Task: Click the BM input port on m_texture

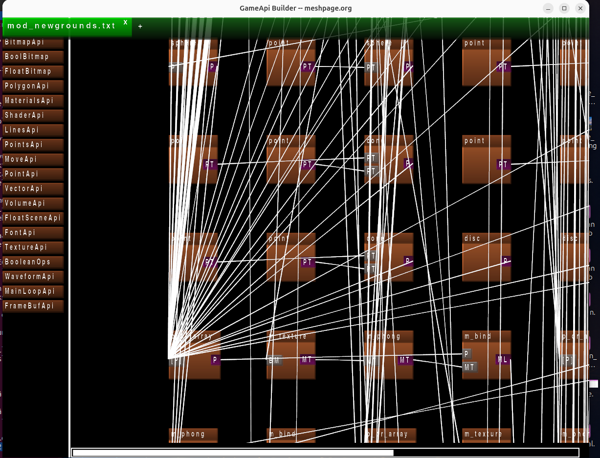Action: (274, 360)
